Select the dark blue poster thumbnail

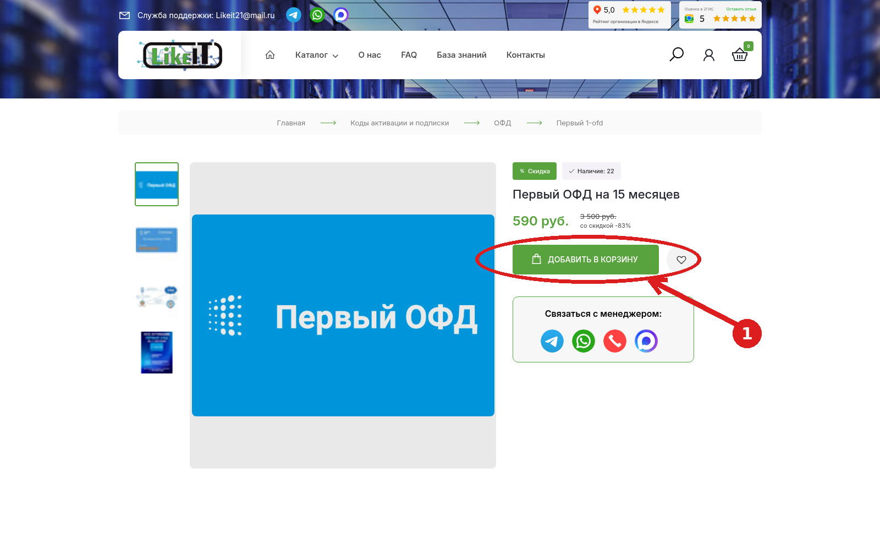click(157, 353)
